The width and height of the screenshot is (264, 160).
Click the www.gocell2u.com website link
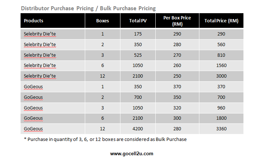coord(132,154)
